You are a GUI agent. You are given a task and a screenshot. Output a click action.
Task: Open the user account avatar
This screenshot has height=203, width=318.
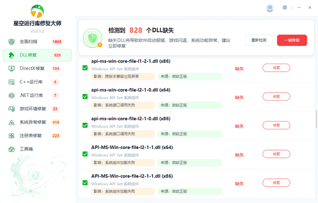pos(270,8)
